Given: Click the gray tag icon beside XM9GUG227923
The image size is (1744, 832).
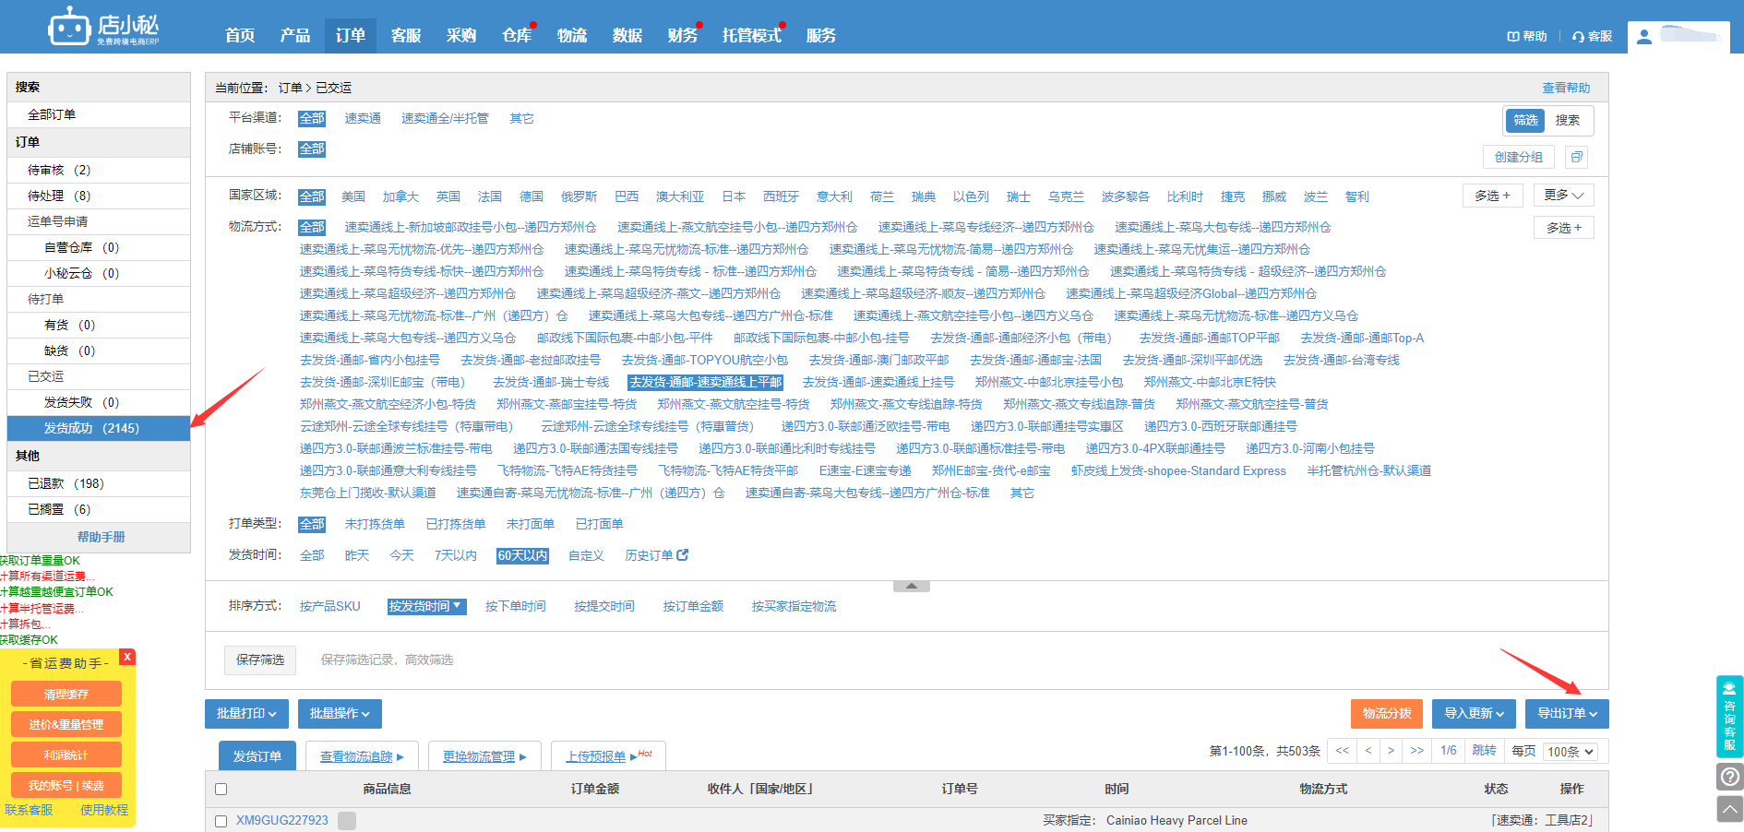Looking at the screenshot, I should point(347,821).
